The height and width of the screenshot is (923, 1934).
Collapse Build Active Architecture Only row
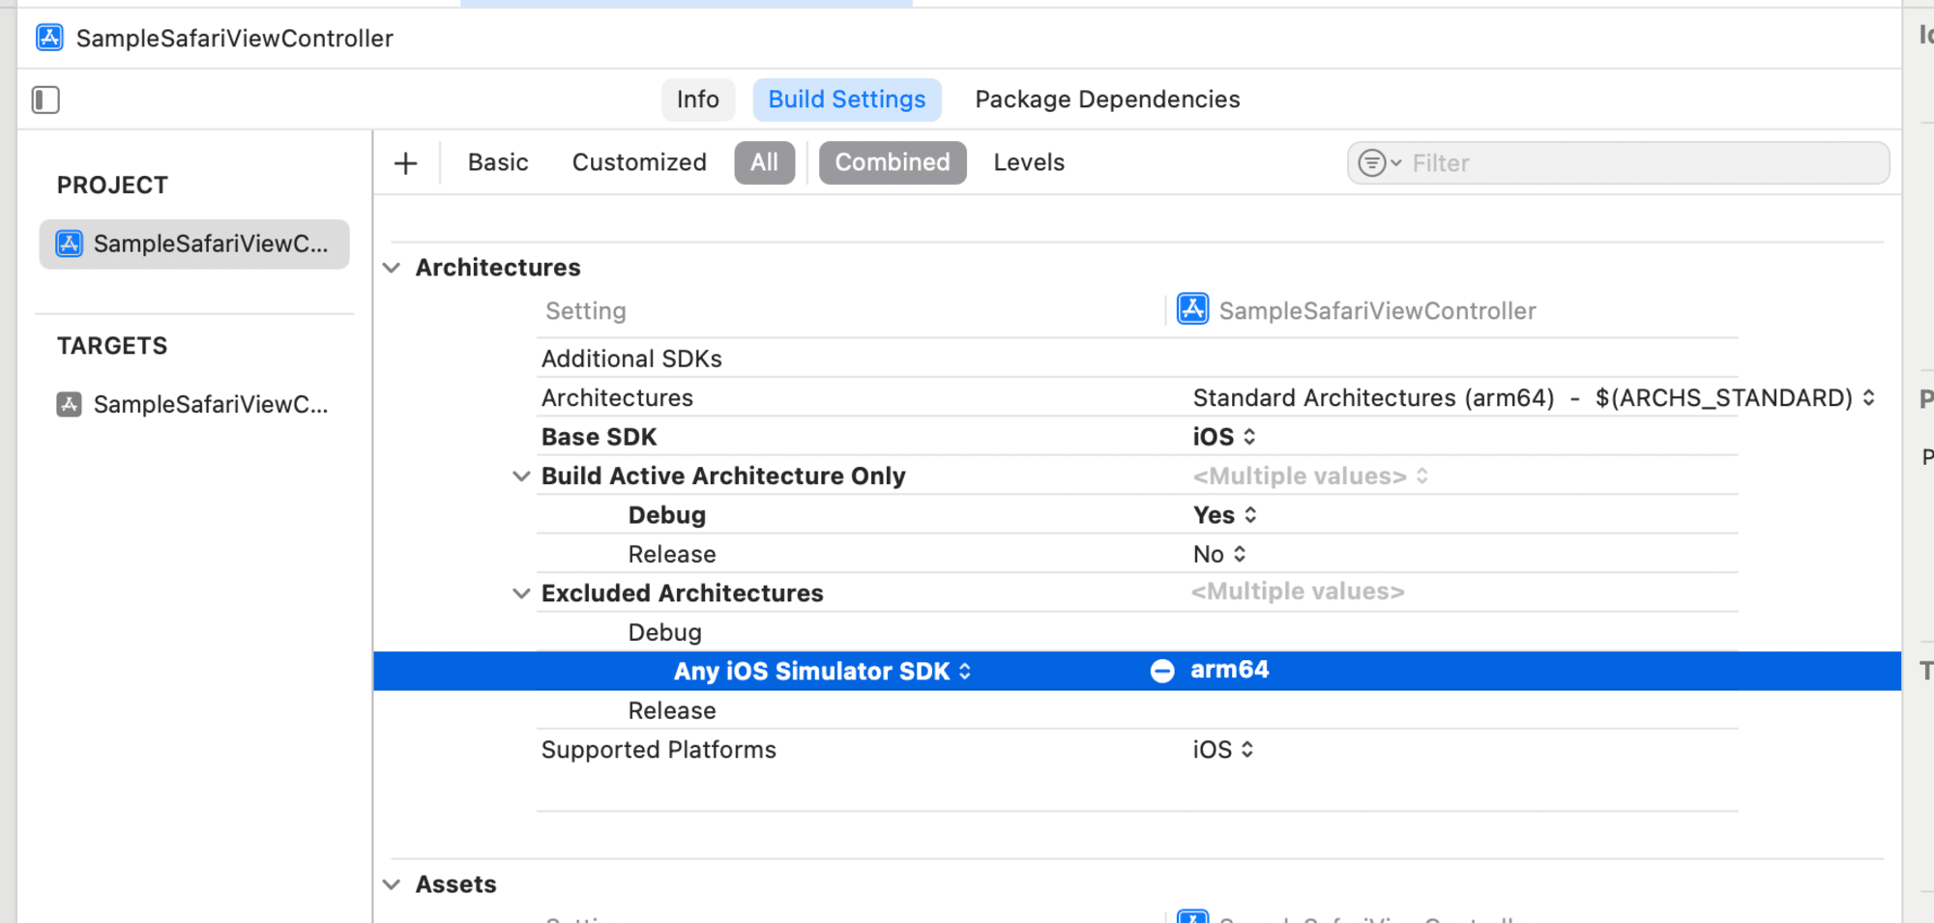[521, 476]
